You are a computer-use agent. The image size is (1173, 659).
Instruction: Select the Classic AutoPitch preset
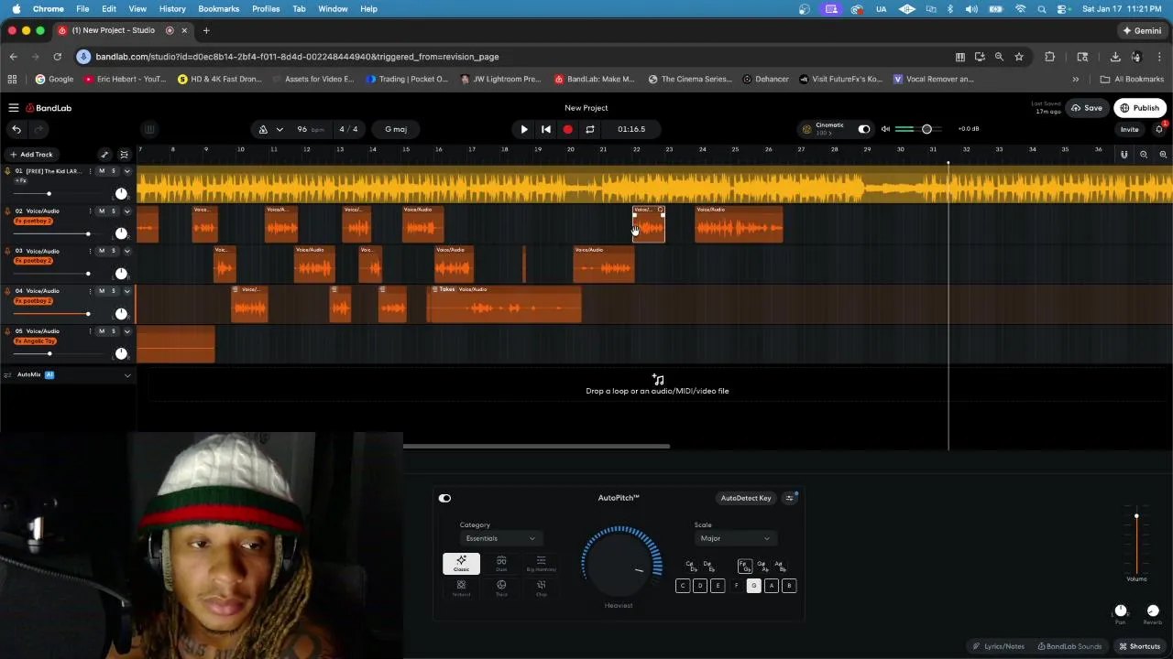461,564
